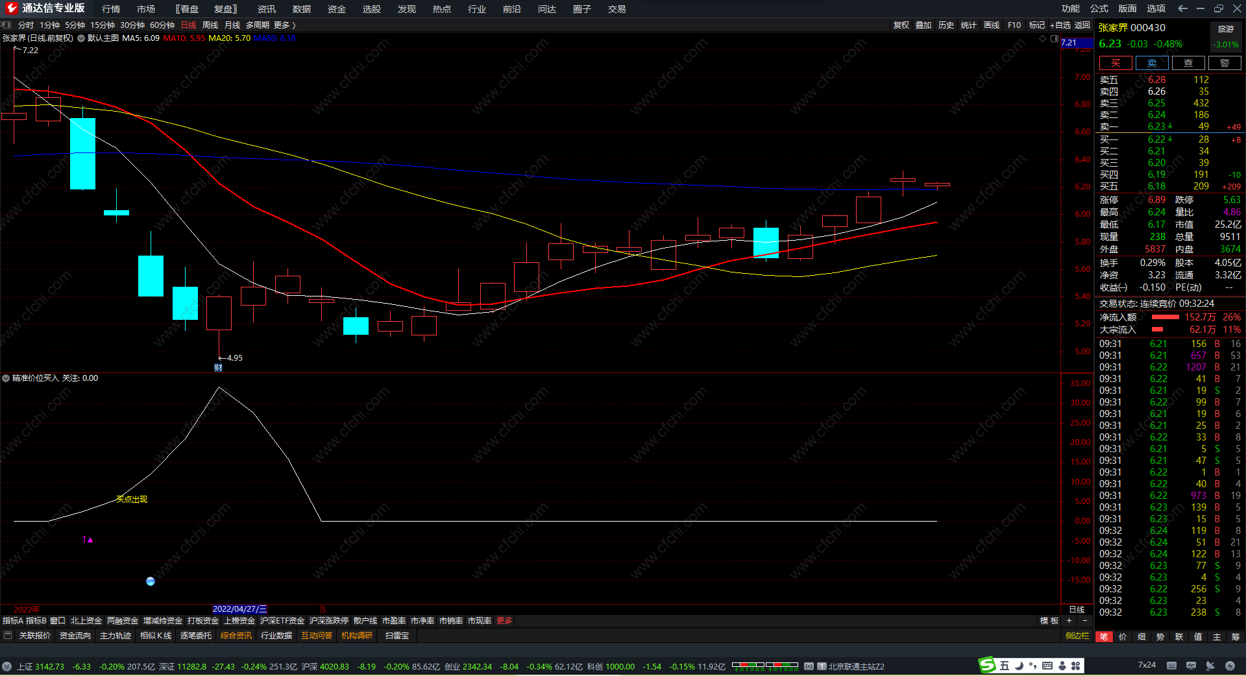
Task: Select the 周线 weekly period tab
Action: tap(210, 25)
